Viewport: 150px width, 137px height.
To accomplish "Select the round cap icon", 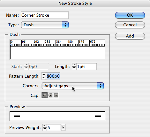I will [50, 95].
